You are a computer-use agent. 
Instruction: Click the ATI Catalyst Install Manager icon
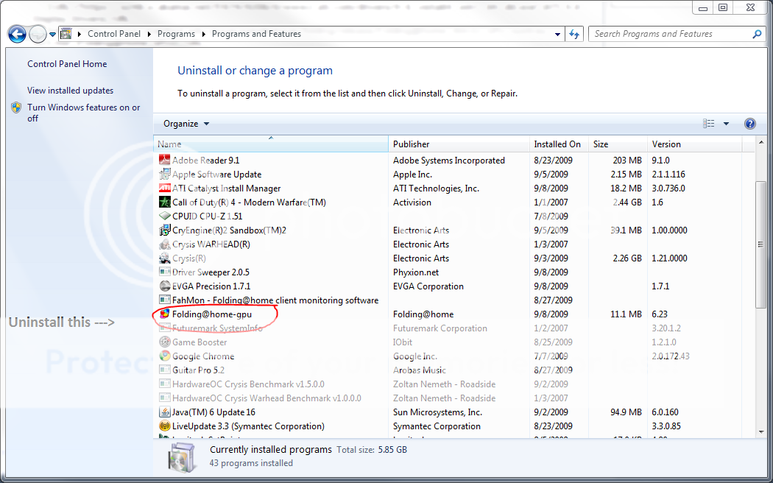point(165,188)
